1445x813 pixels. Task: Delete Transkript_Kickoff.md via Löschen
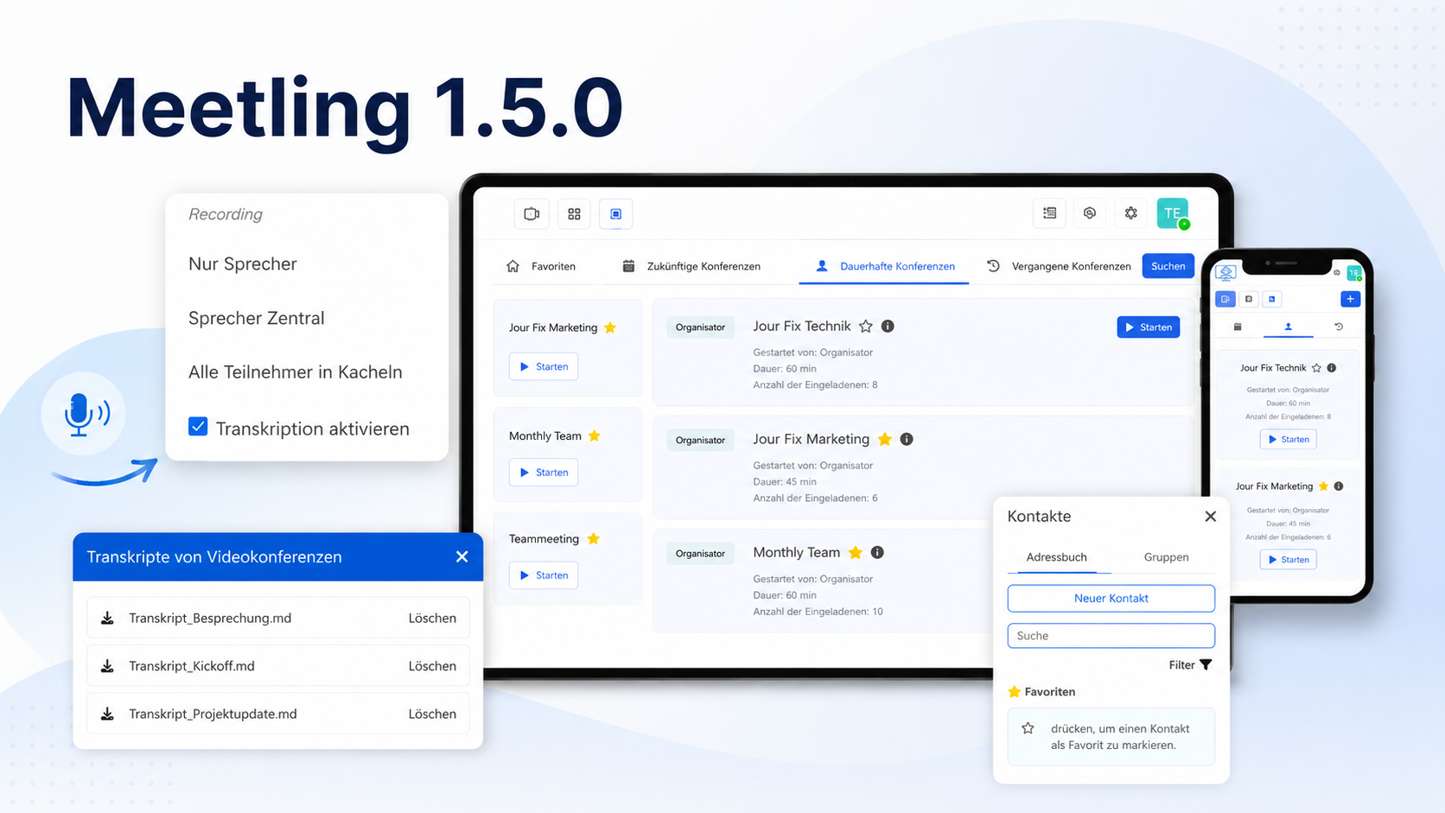432,666
